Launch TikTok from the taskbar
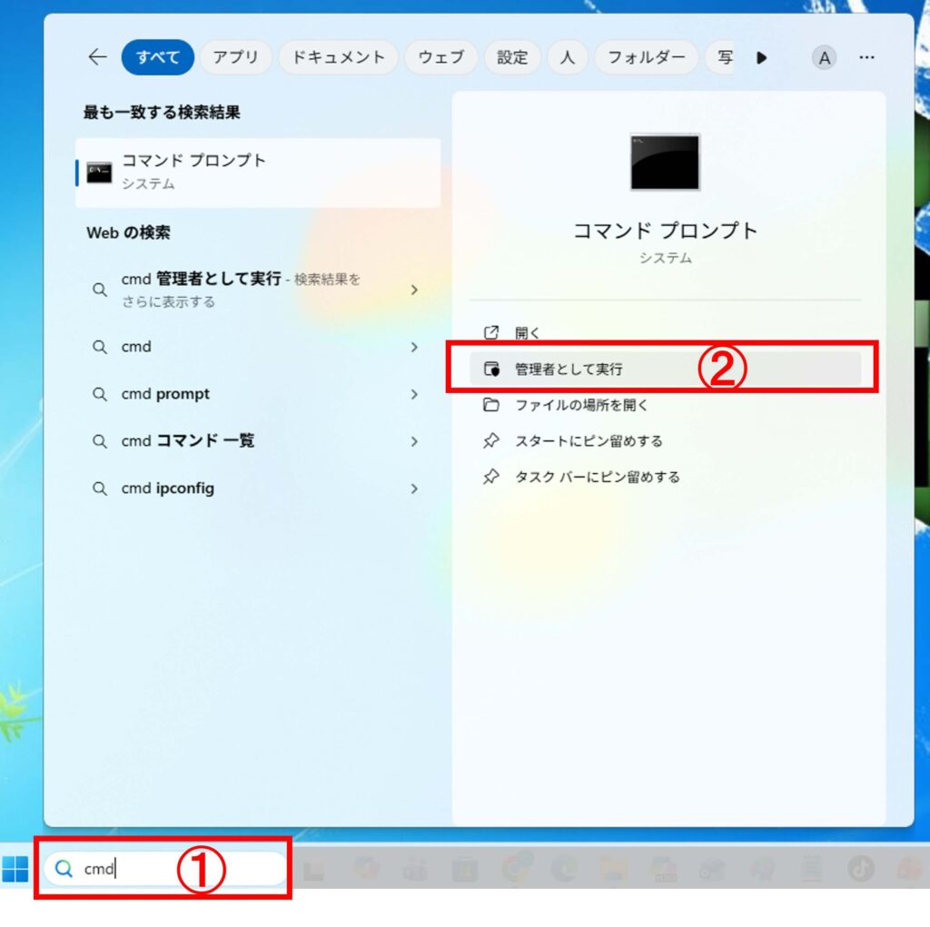930x927 pixels. coord(862,869)
